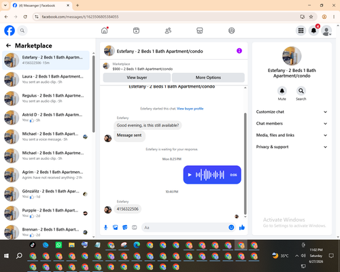Open the View buyer profile link
The width and height of the screenshot is (340, 272).
(x=190, y=109)
